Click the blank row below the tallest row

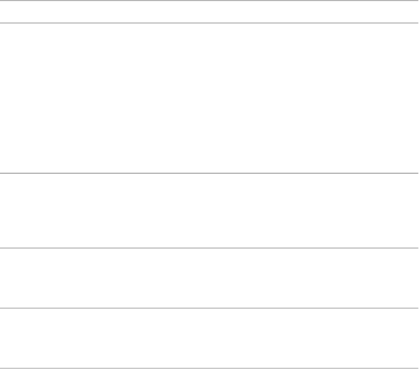point(209,210)
